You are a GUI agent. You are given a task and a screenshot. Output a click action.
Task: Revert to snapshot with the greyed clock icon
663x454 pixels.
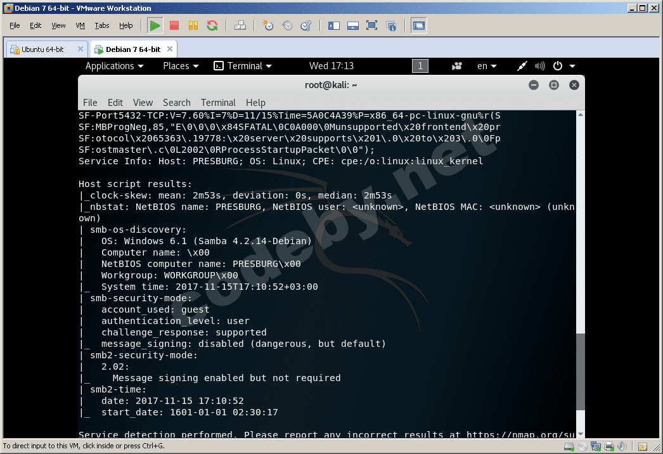pyautogui.click(x=287, y=26)
